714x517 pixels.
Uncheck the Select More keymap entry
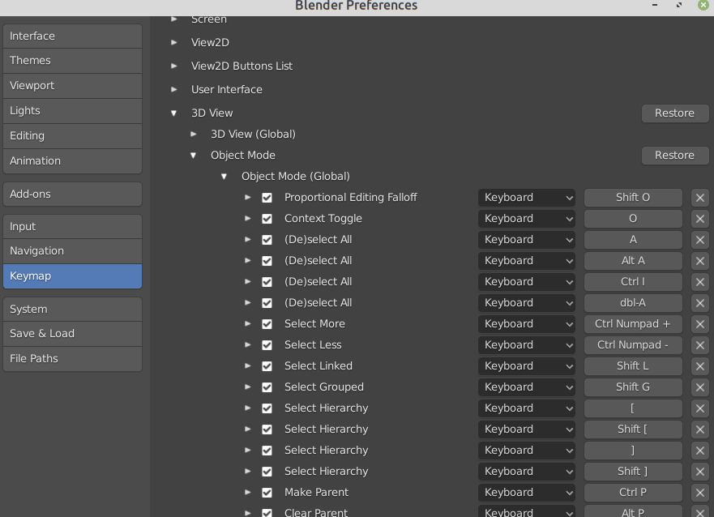[x=267, y=323]
